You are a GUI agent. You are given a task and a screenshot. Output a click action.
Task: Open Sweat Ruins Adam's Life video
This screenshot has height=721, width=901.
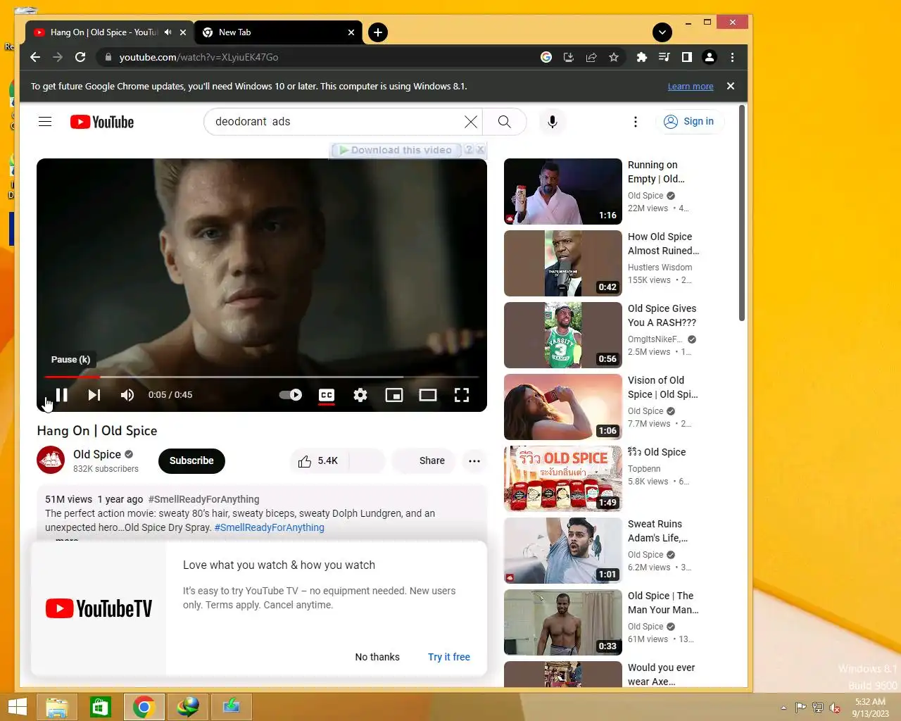563,551
